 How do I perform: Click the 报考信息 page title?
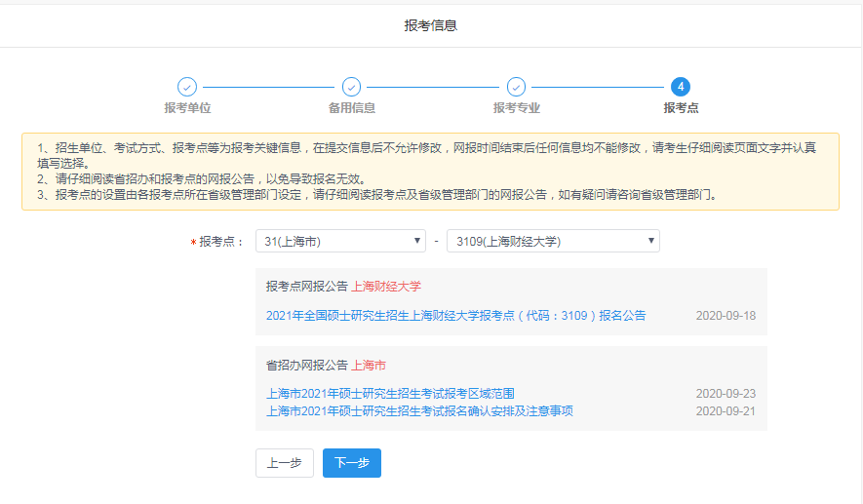431,25
